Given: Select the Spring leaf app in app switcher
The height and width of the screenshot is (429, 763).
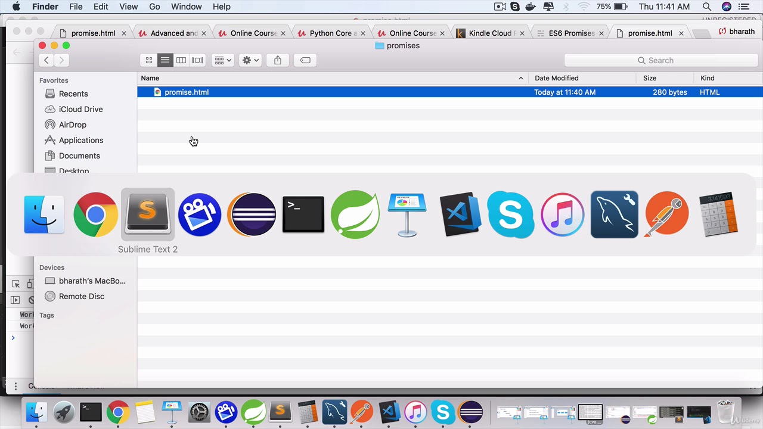Looking at the screenshot, I should pyautogui.click(x=355, y=214).
